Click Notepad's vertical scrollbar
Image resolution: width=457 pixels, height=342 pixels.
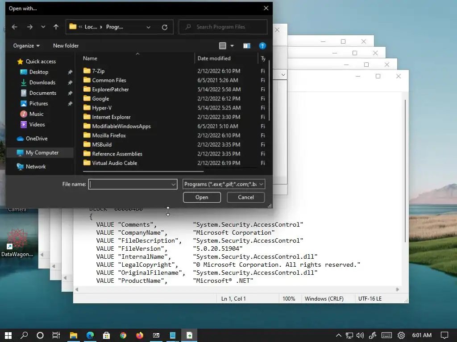click(405, 171)
